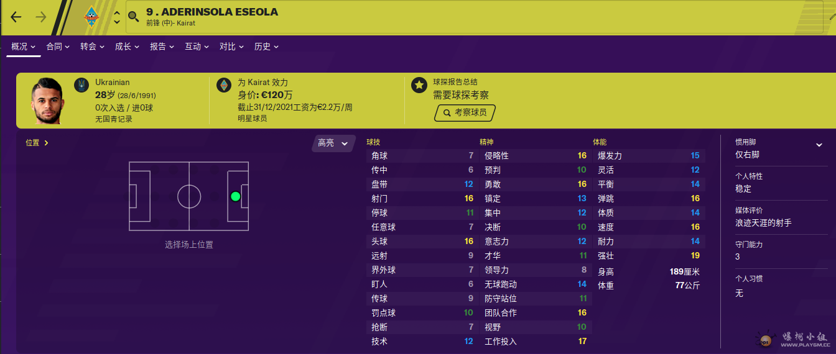Click the search magnifier icon
This screenshot has height=354, width=836.
pos(133,17)
